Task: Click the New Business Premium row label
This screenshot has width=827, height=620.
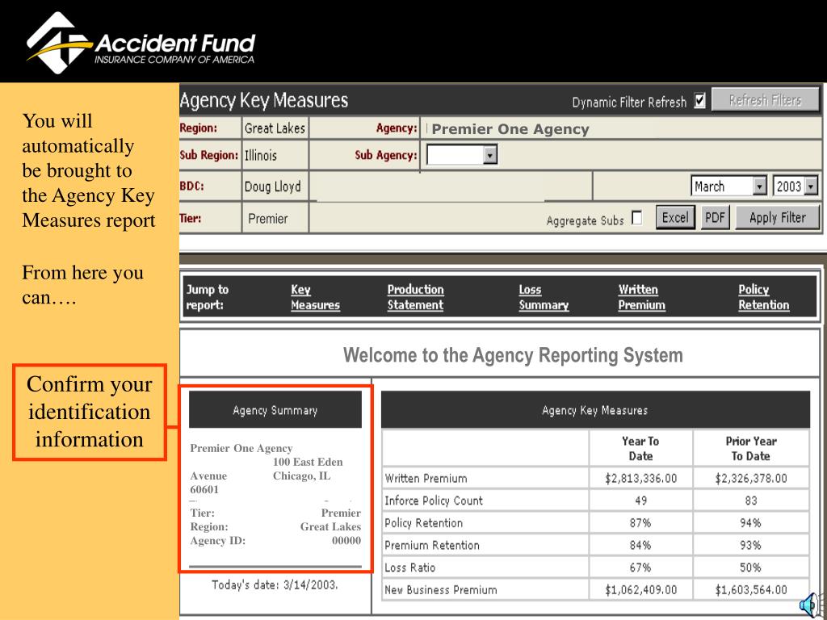Action: pos(441,590)
